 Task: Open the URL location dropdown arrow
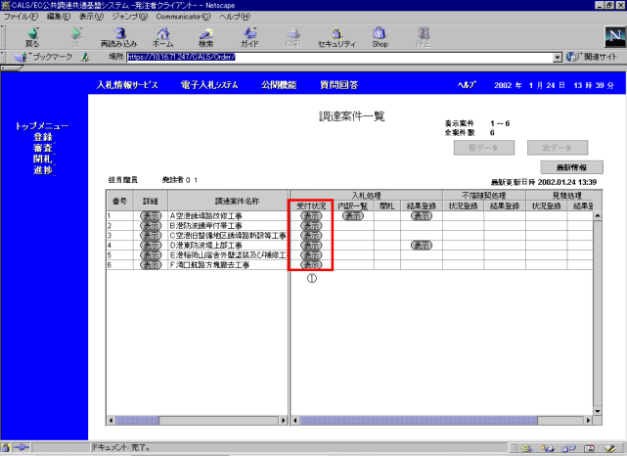pos(558,58)
